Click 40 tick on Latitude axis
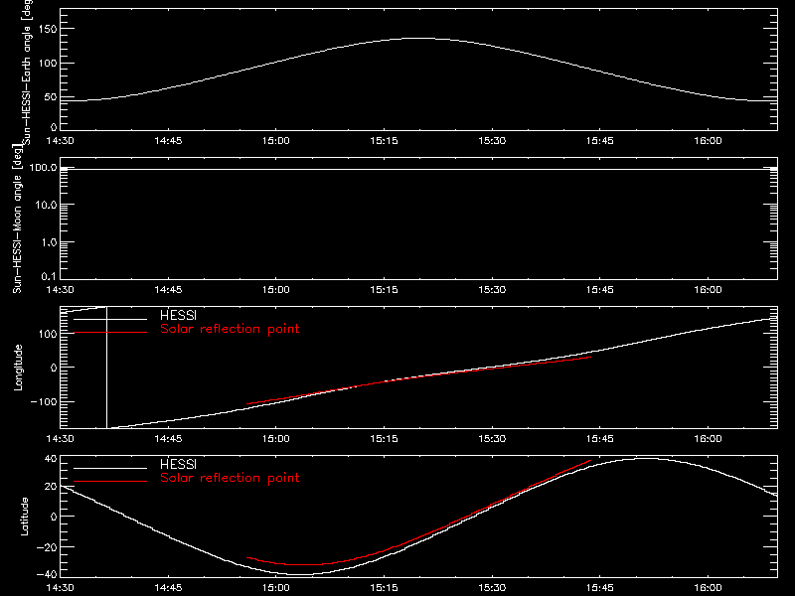 (51, 459)
